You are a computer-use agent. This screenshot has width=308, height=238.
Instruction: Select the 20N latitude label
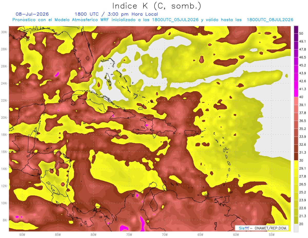4,118
